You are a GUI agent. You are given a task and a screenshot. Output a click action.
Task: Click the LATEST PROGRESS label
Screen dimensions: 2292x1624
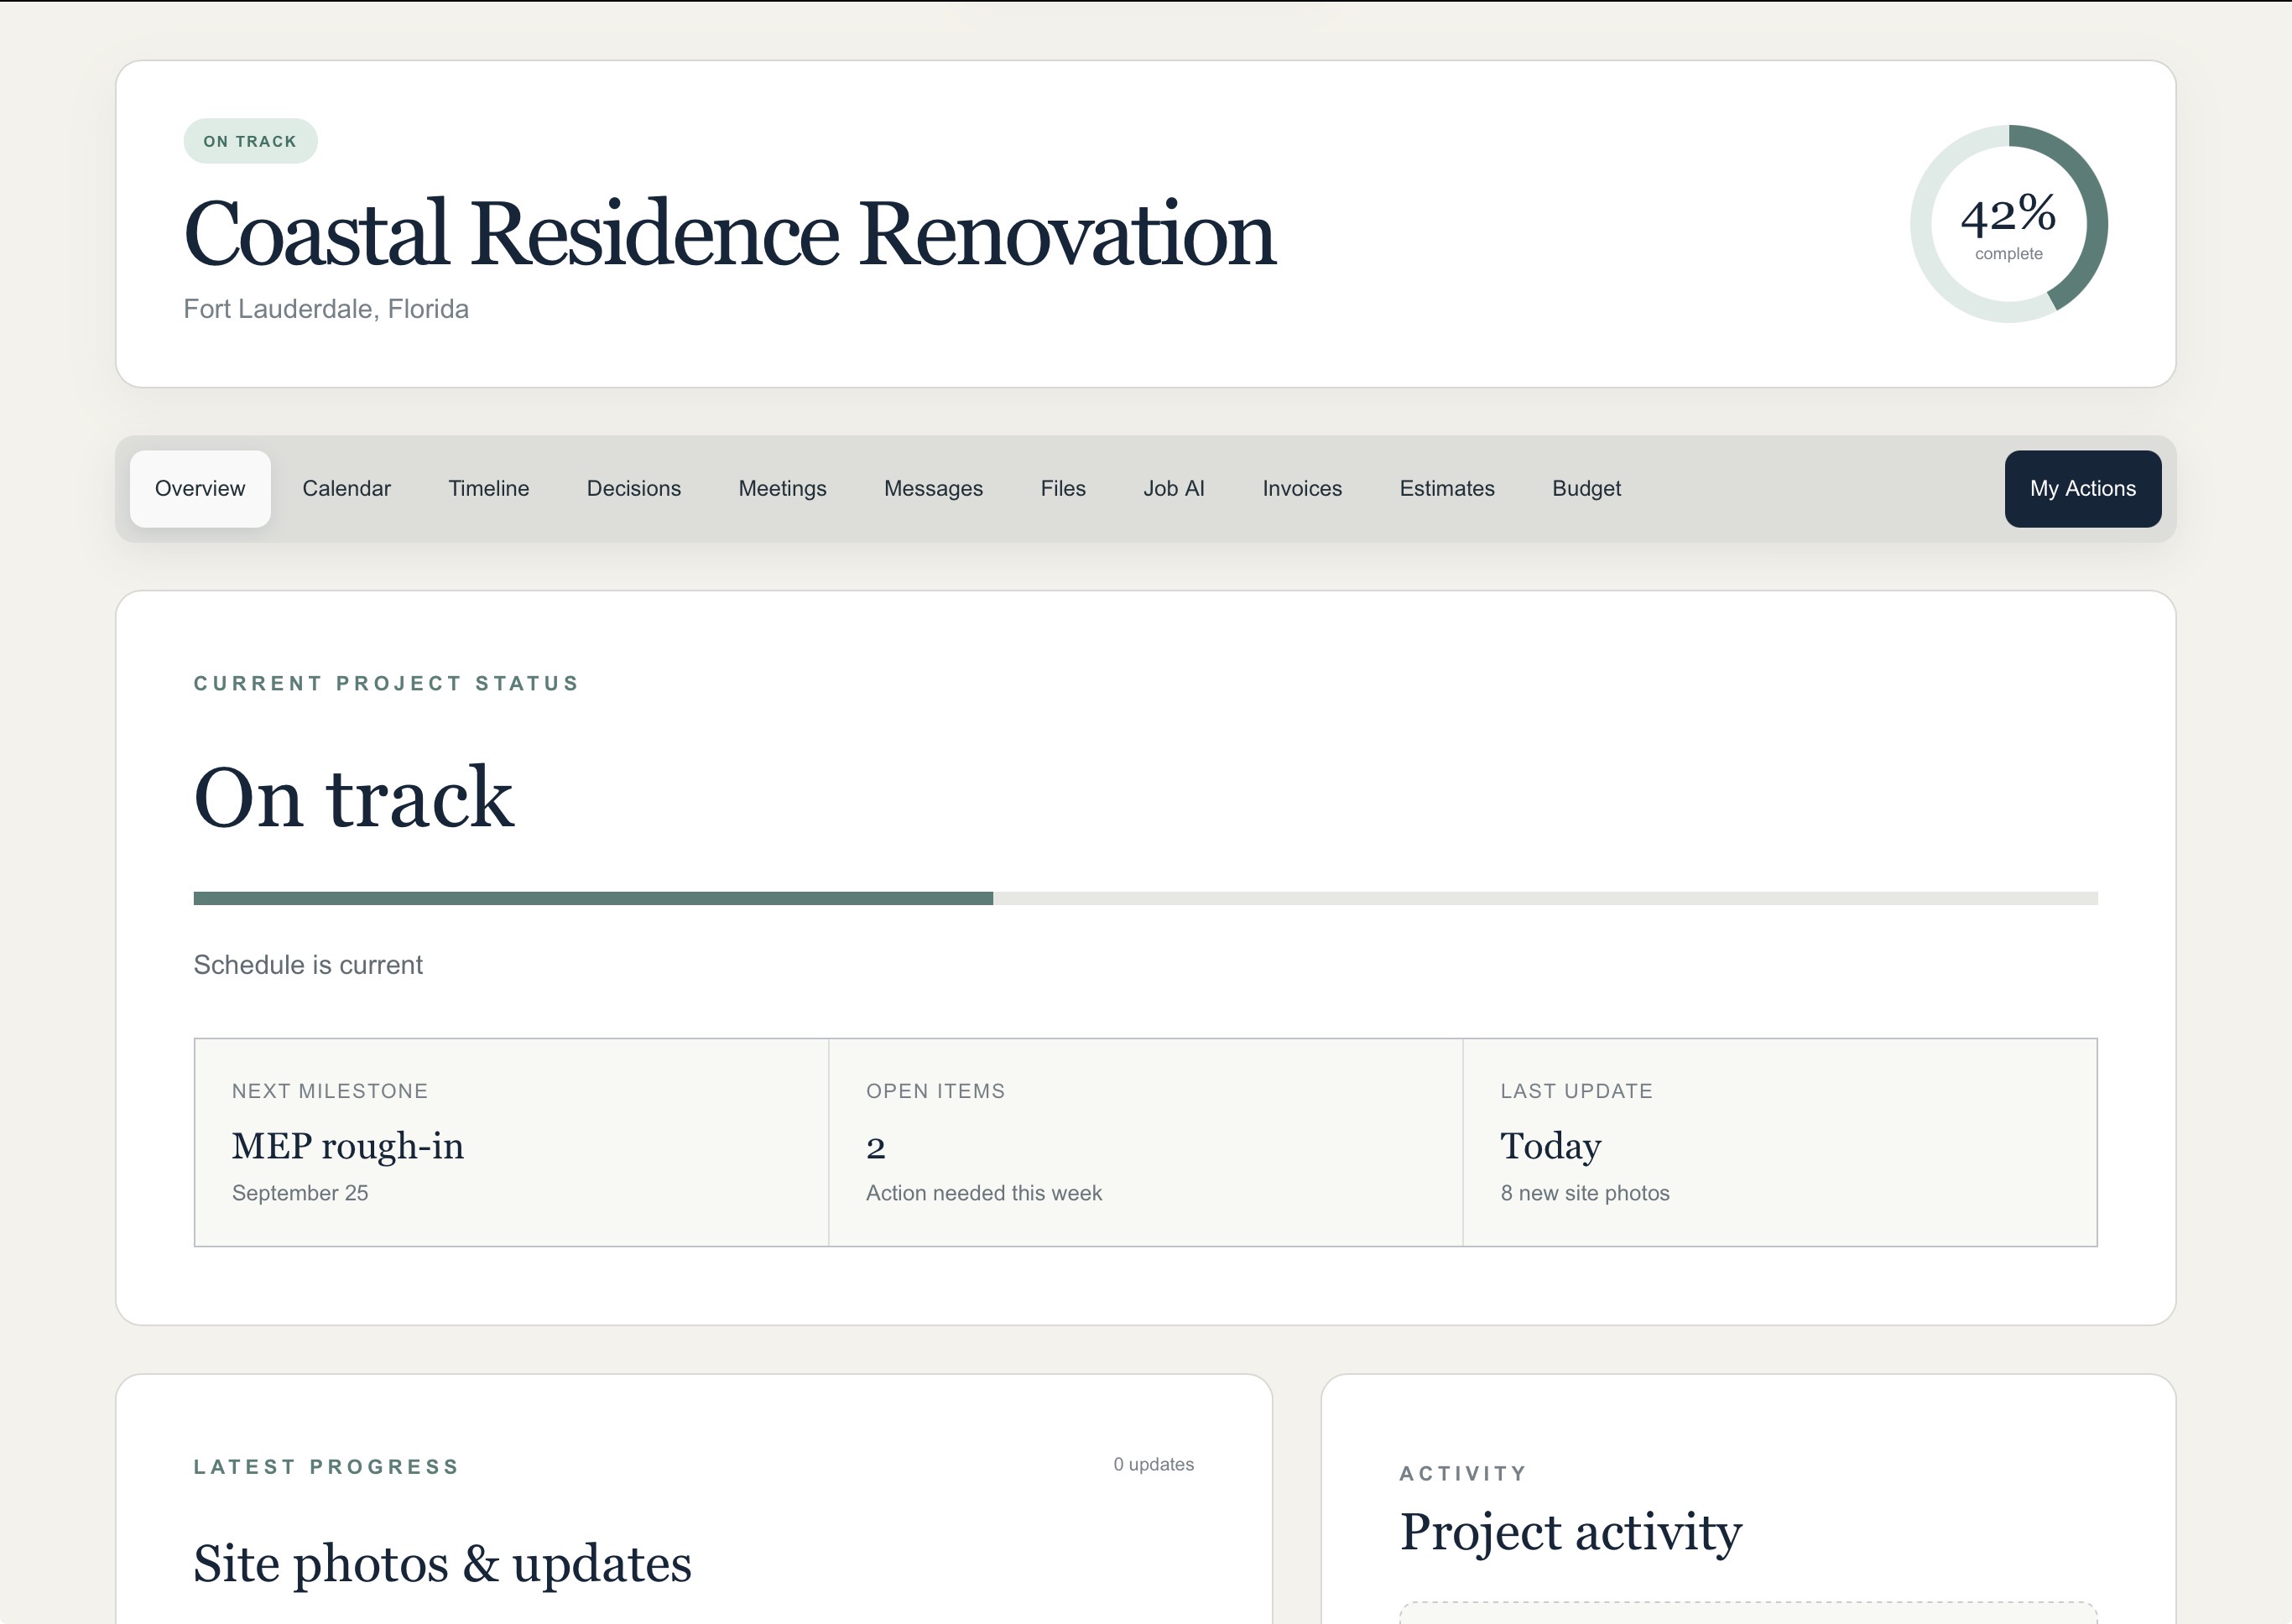pos(326,1466)
